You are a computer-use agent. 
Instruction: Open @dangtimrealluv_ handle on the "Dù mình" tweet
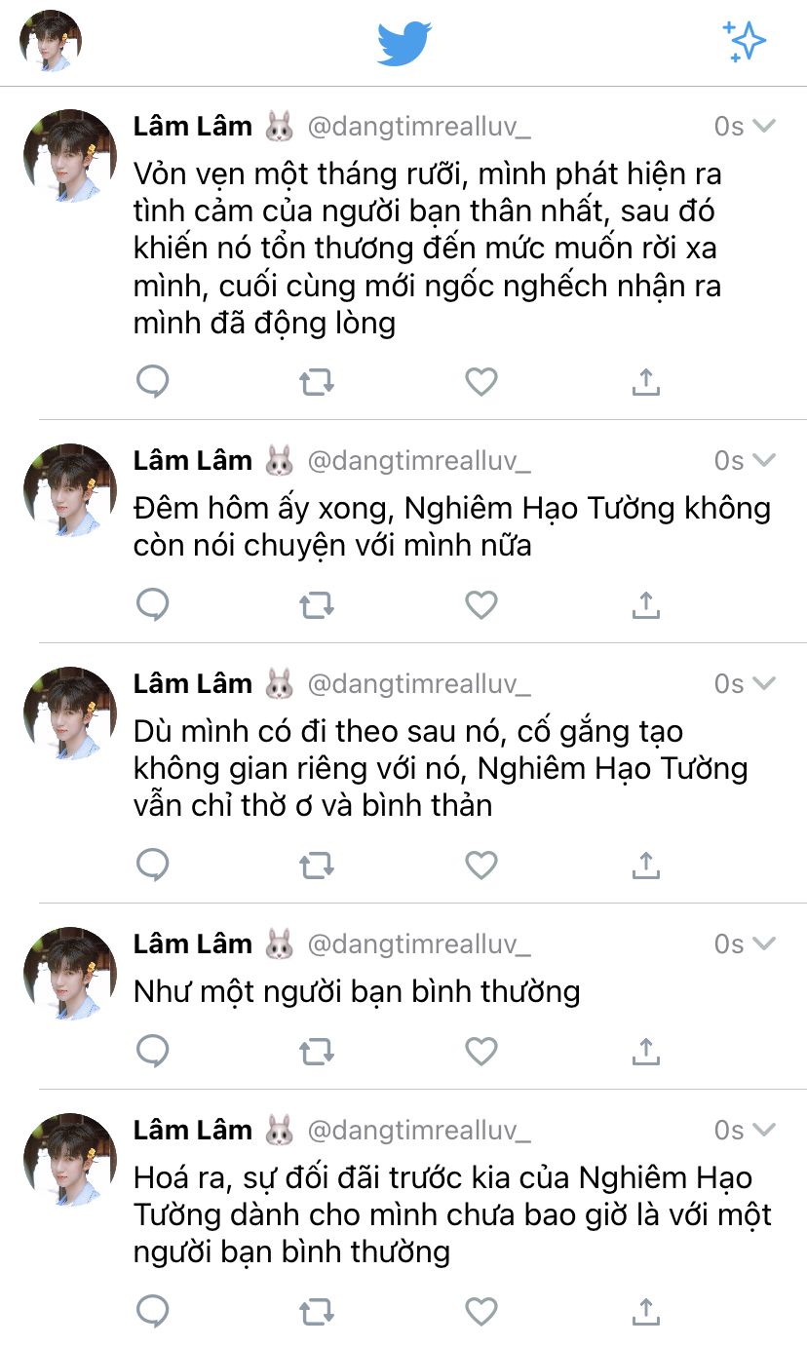pyautogui.click(x=419, y=683)
